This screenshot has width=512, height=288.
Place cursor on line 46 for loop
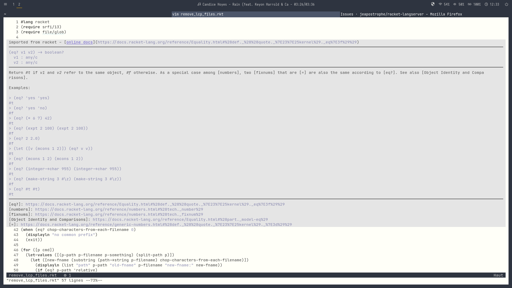tap(27, 250)
